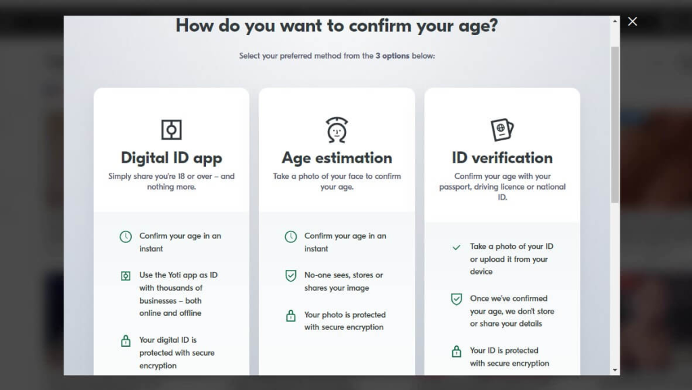Click the lock encryption icon under Digital ID app

[x=126, y=341]
